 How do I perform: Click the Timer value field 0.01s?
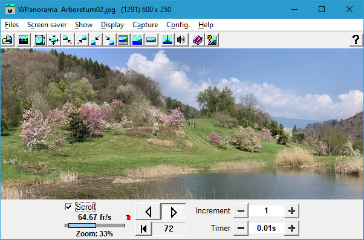[x=266, y=228]
